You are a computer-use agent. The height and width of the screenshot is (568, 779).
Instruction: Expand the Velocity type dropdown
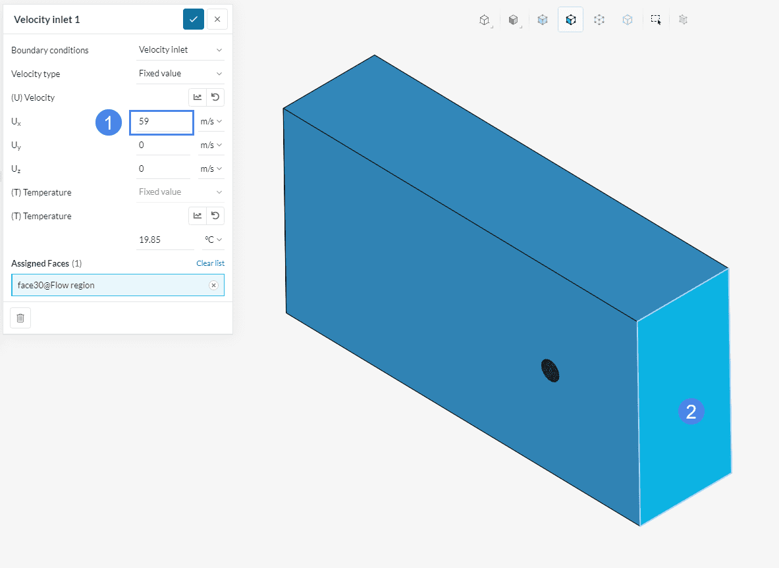coord(180,74)
